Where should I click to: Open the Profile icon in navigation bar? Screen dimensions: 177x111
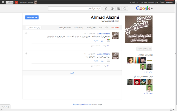click(112, 9)
